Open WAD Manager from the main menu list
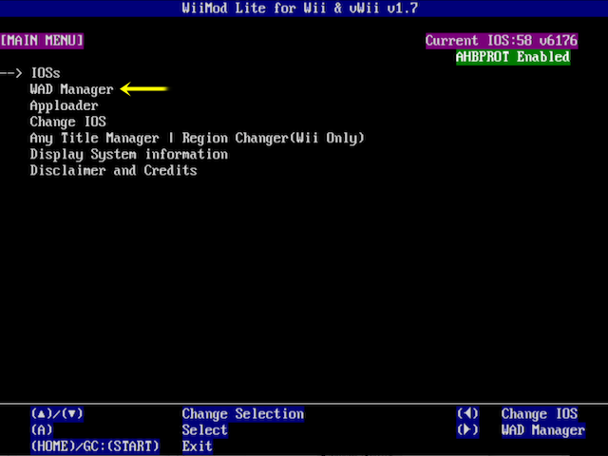 [x=71, y=89]
